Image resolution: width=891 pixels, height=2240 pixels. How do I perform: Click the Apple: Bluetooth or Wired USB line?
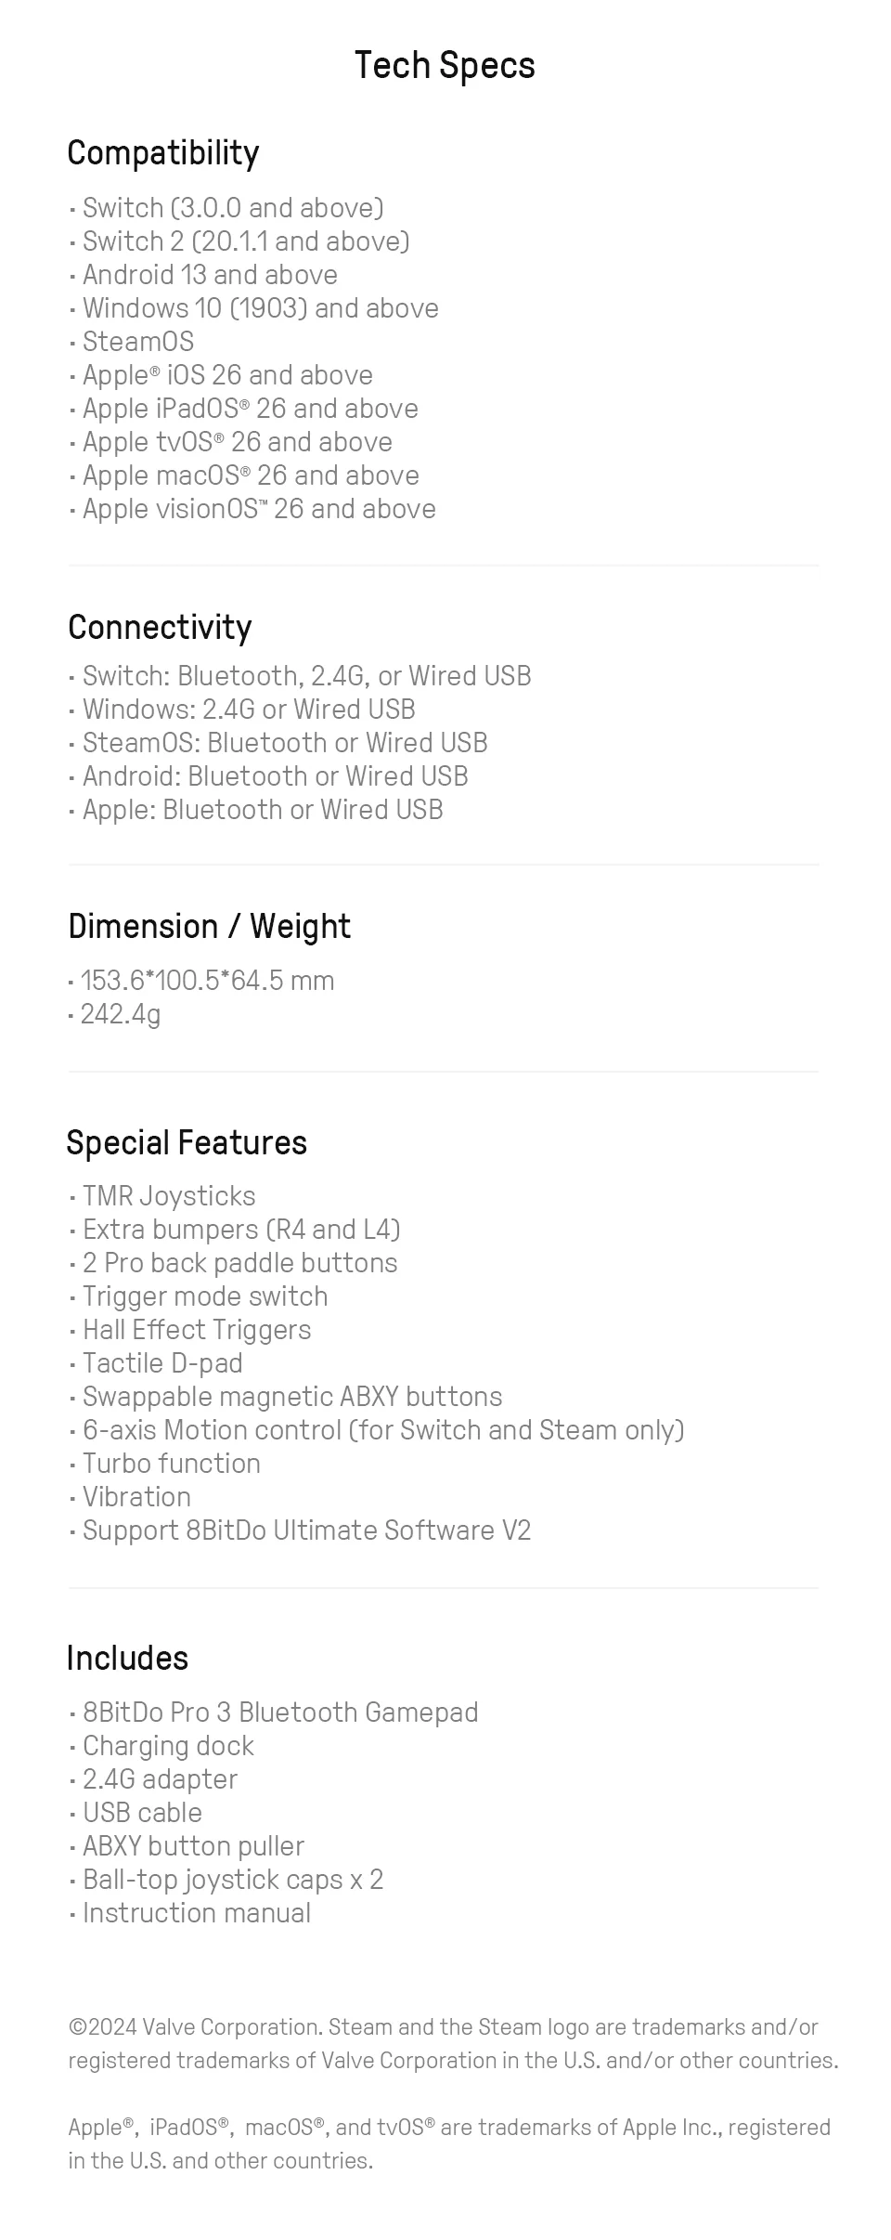pyautogui.click(x=263, y=810)
